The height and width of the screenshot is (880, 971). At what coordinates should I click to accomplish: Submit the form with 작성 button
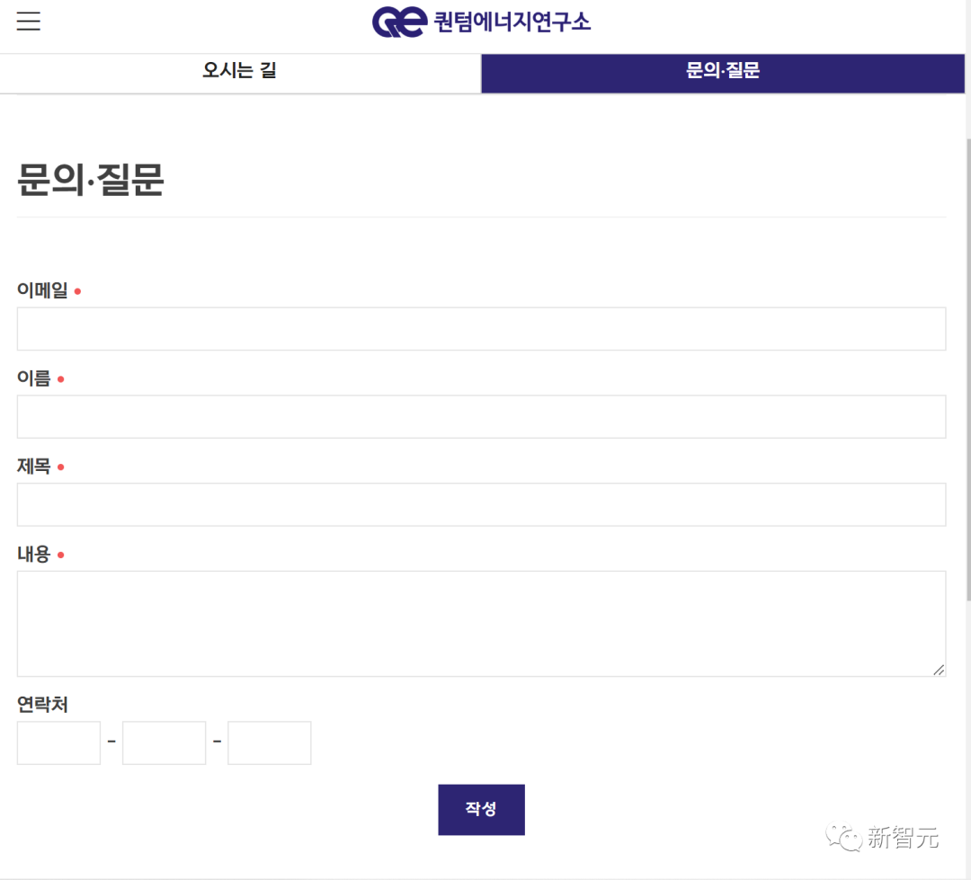point(481,809)
